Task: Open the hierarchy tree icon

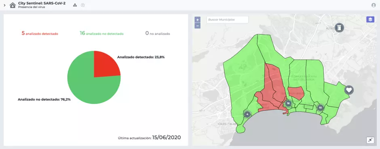Action: click(75, 5)
